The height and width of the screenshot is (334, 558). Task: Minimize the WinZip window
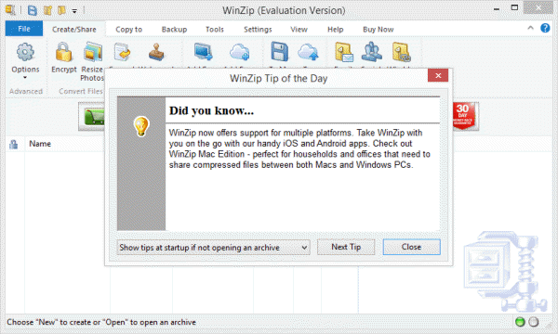pyautogui.click(x=497, y=9)
